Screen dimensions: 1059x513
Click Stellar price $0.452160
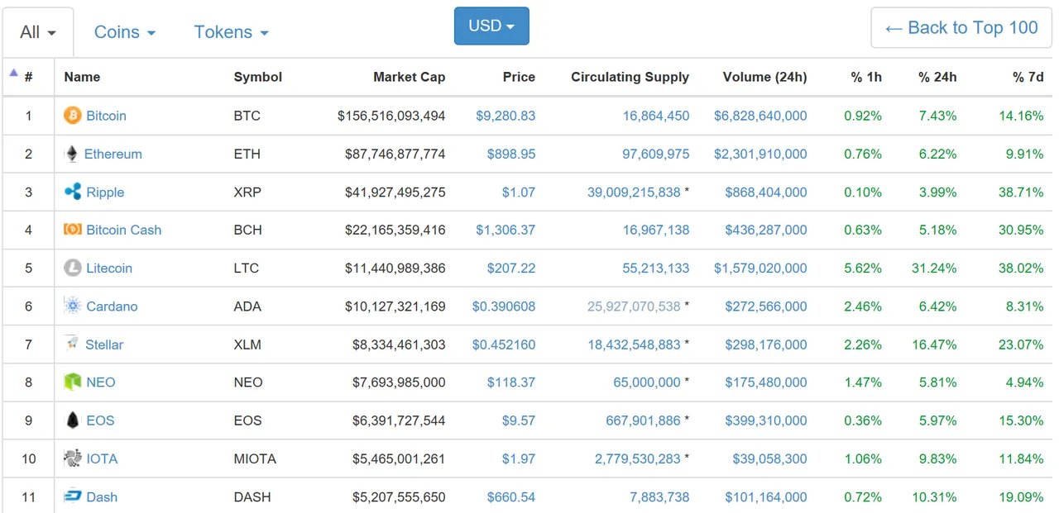(x=504, y=344)
